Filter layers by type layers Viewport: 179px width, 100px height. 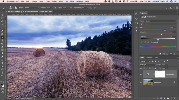coord(158,61)
